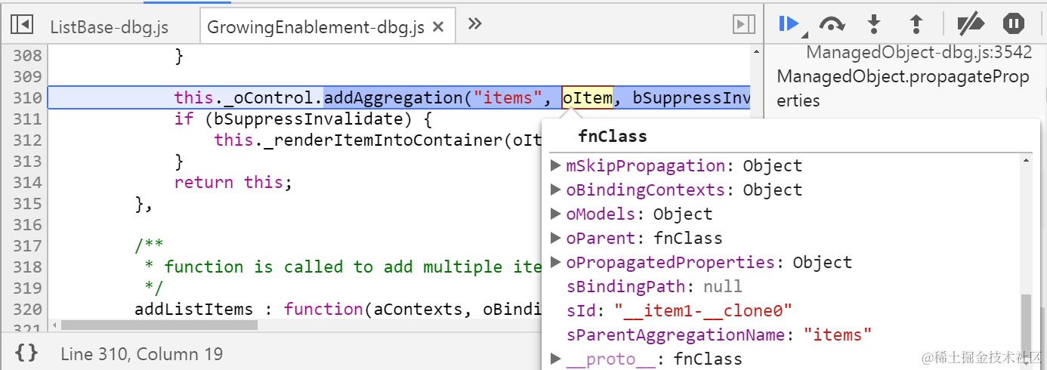This screenshot has height=370, width=1047.
Task: Click "return this;" code line
Action: point(233,182)
